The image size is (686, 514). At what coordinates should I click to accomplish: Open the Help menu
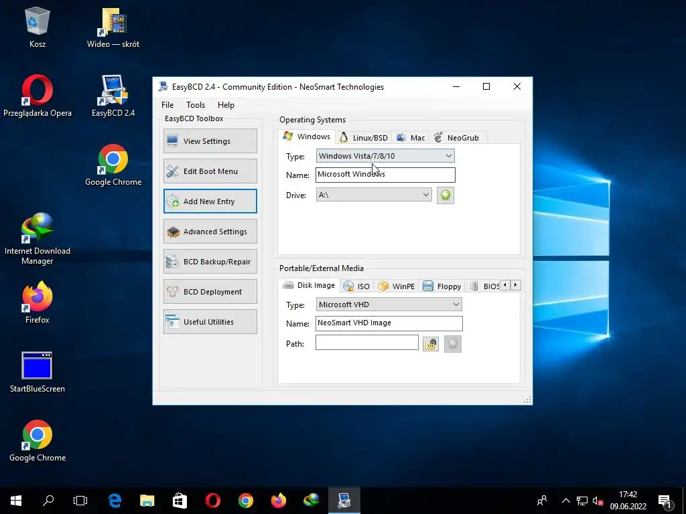click(226, 105)
